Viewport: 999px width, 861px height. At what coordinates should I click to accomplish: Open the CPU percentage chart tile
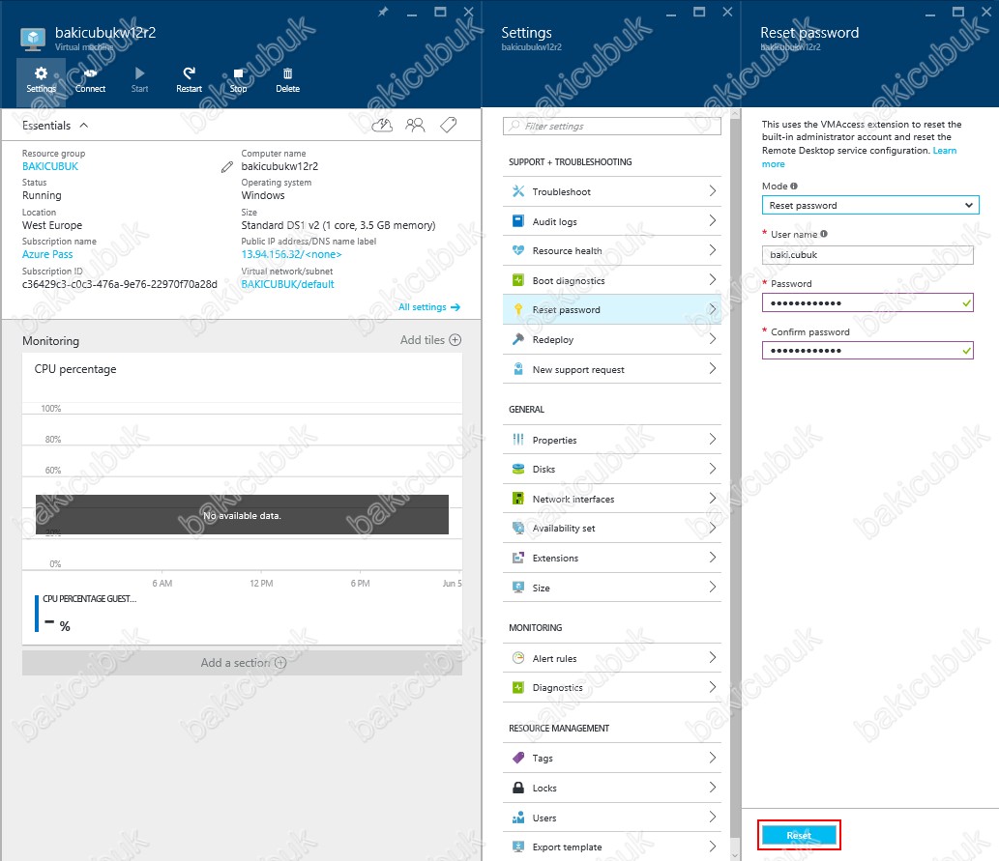coord(242,498)
